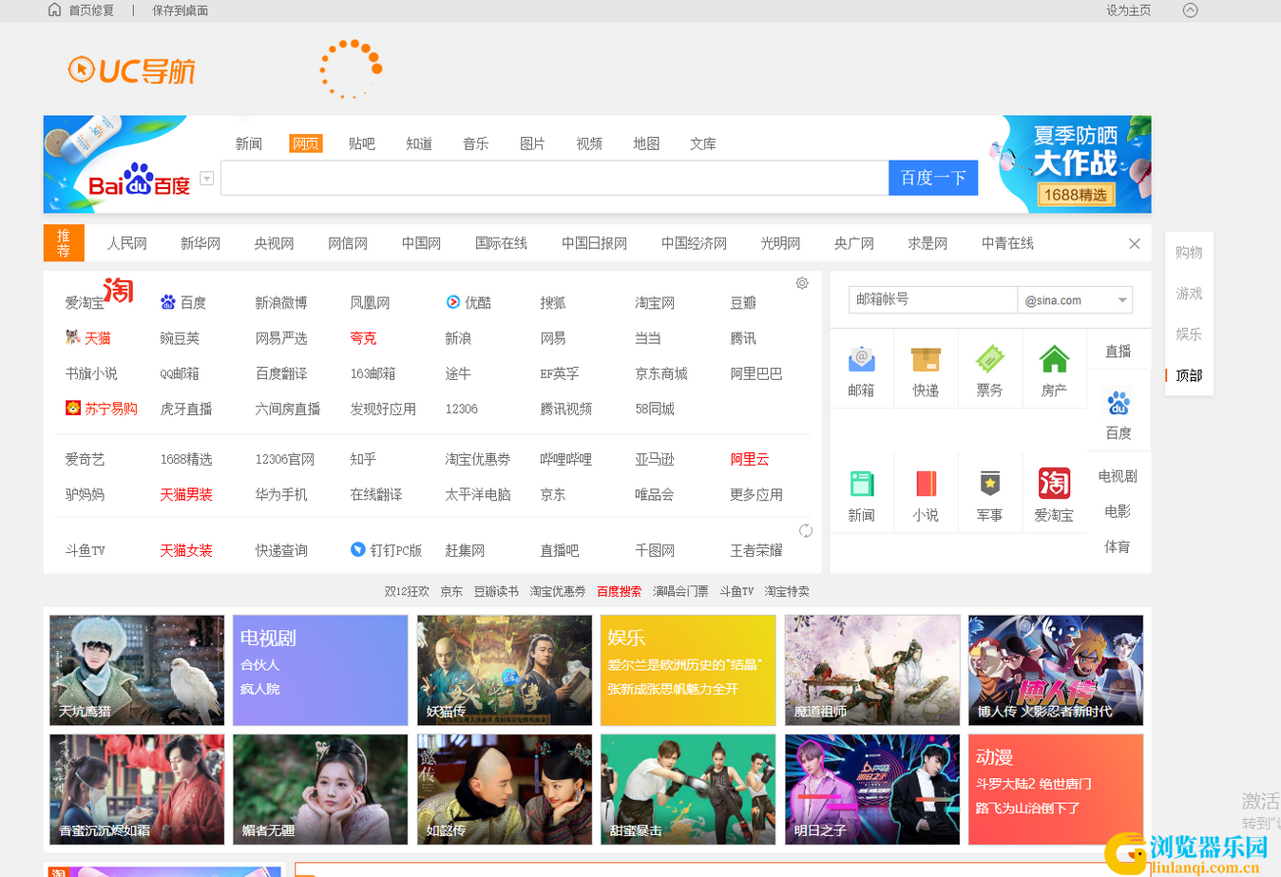Open the 更多应用 link
The image size is (1281, 877).
(756, 494)
